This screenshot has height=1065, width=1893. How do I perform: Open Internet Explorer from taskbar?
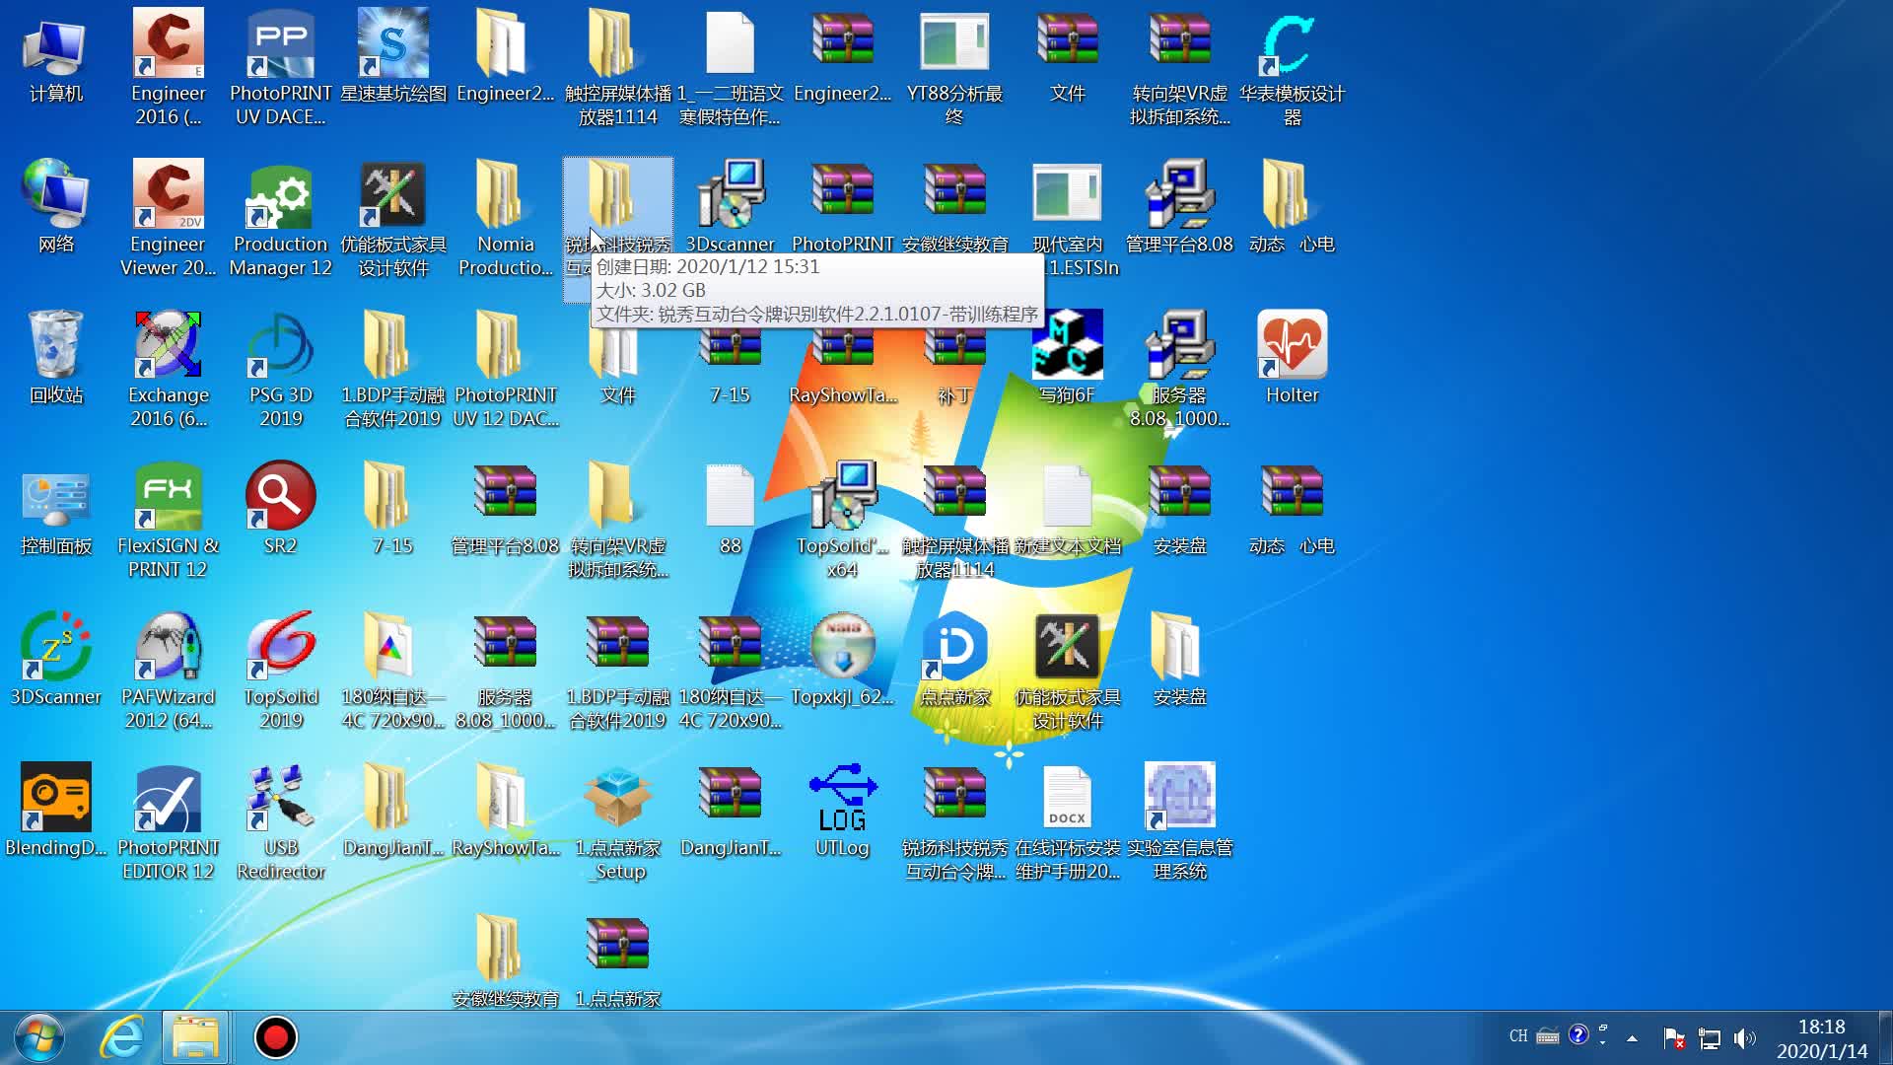[x=122, y=1037]
